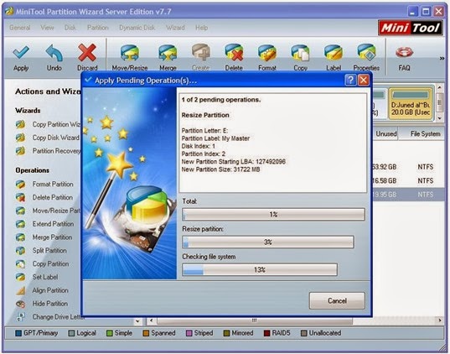Click the Striped legend swatch
450x354 pixels.
point(189,333)
